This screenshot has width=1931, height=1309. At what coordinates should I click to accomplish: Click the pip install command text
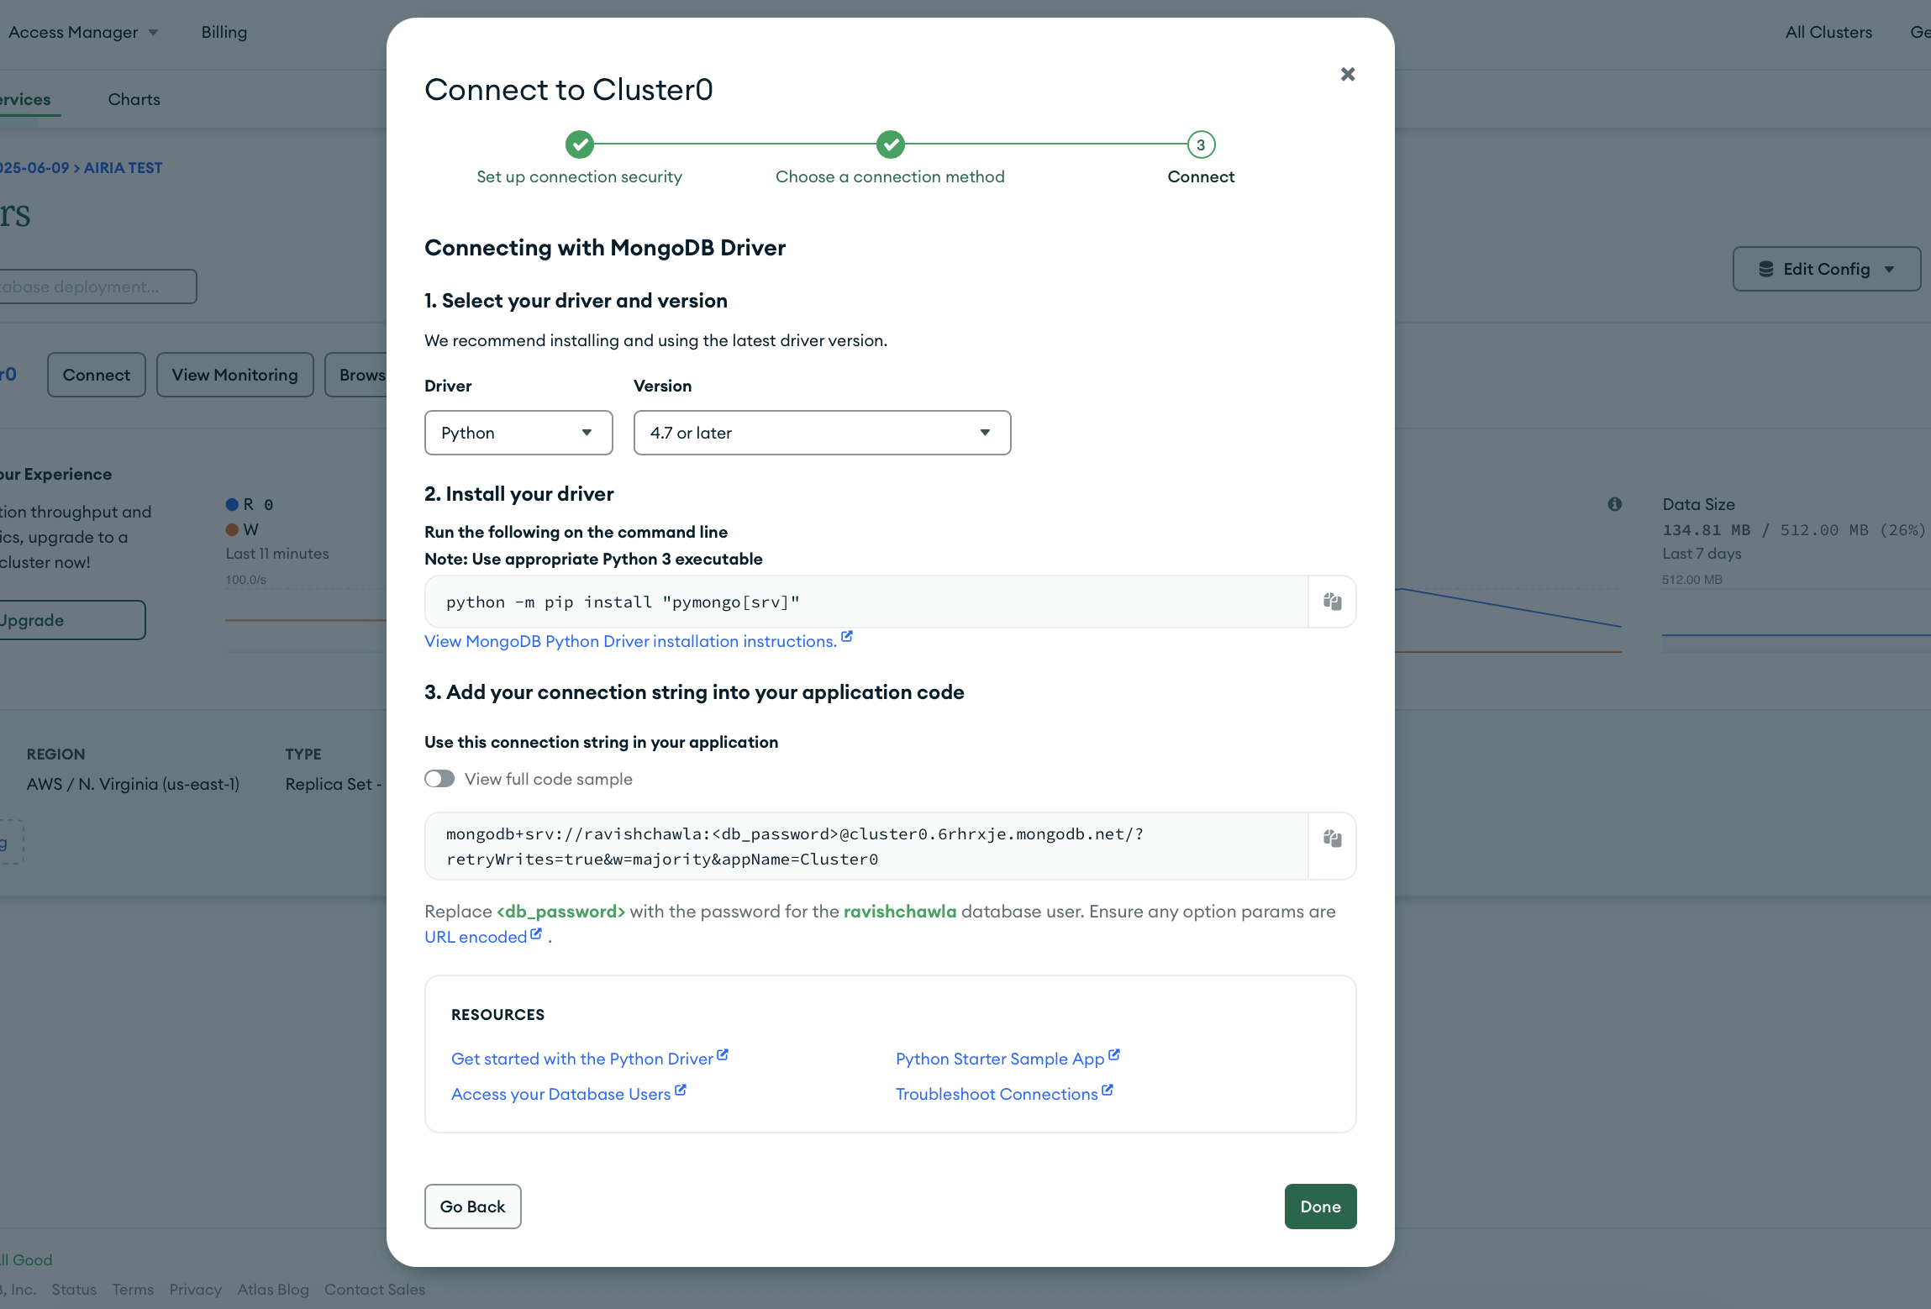coord(623,602)
